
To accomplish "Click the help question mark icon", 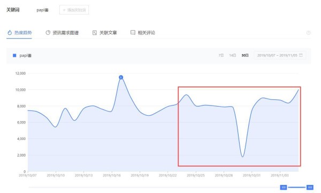I will click(309, 33).
